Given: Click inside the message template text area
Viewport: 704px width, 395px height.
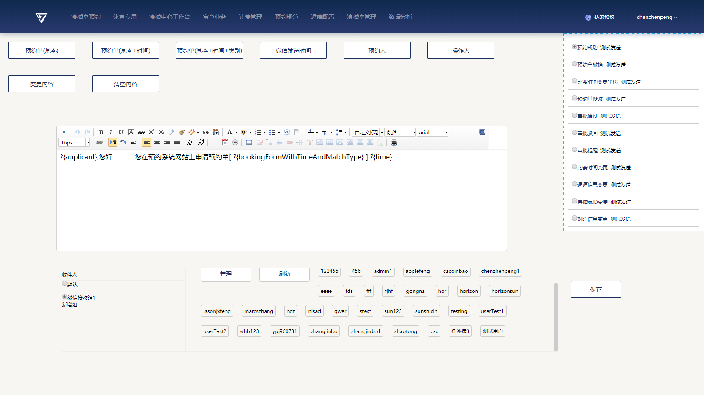Looking at the screenshot, I should pos(281,201).
